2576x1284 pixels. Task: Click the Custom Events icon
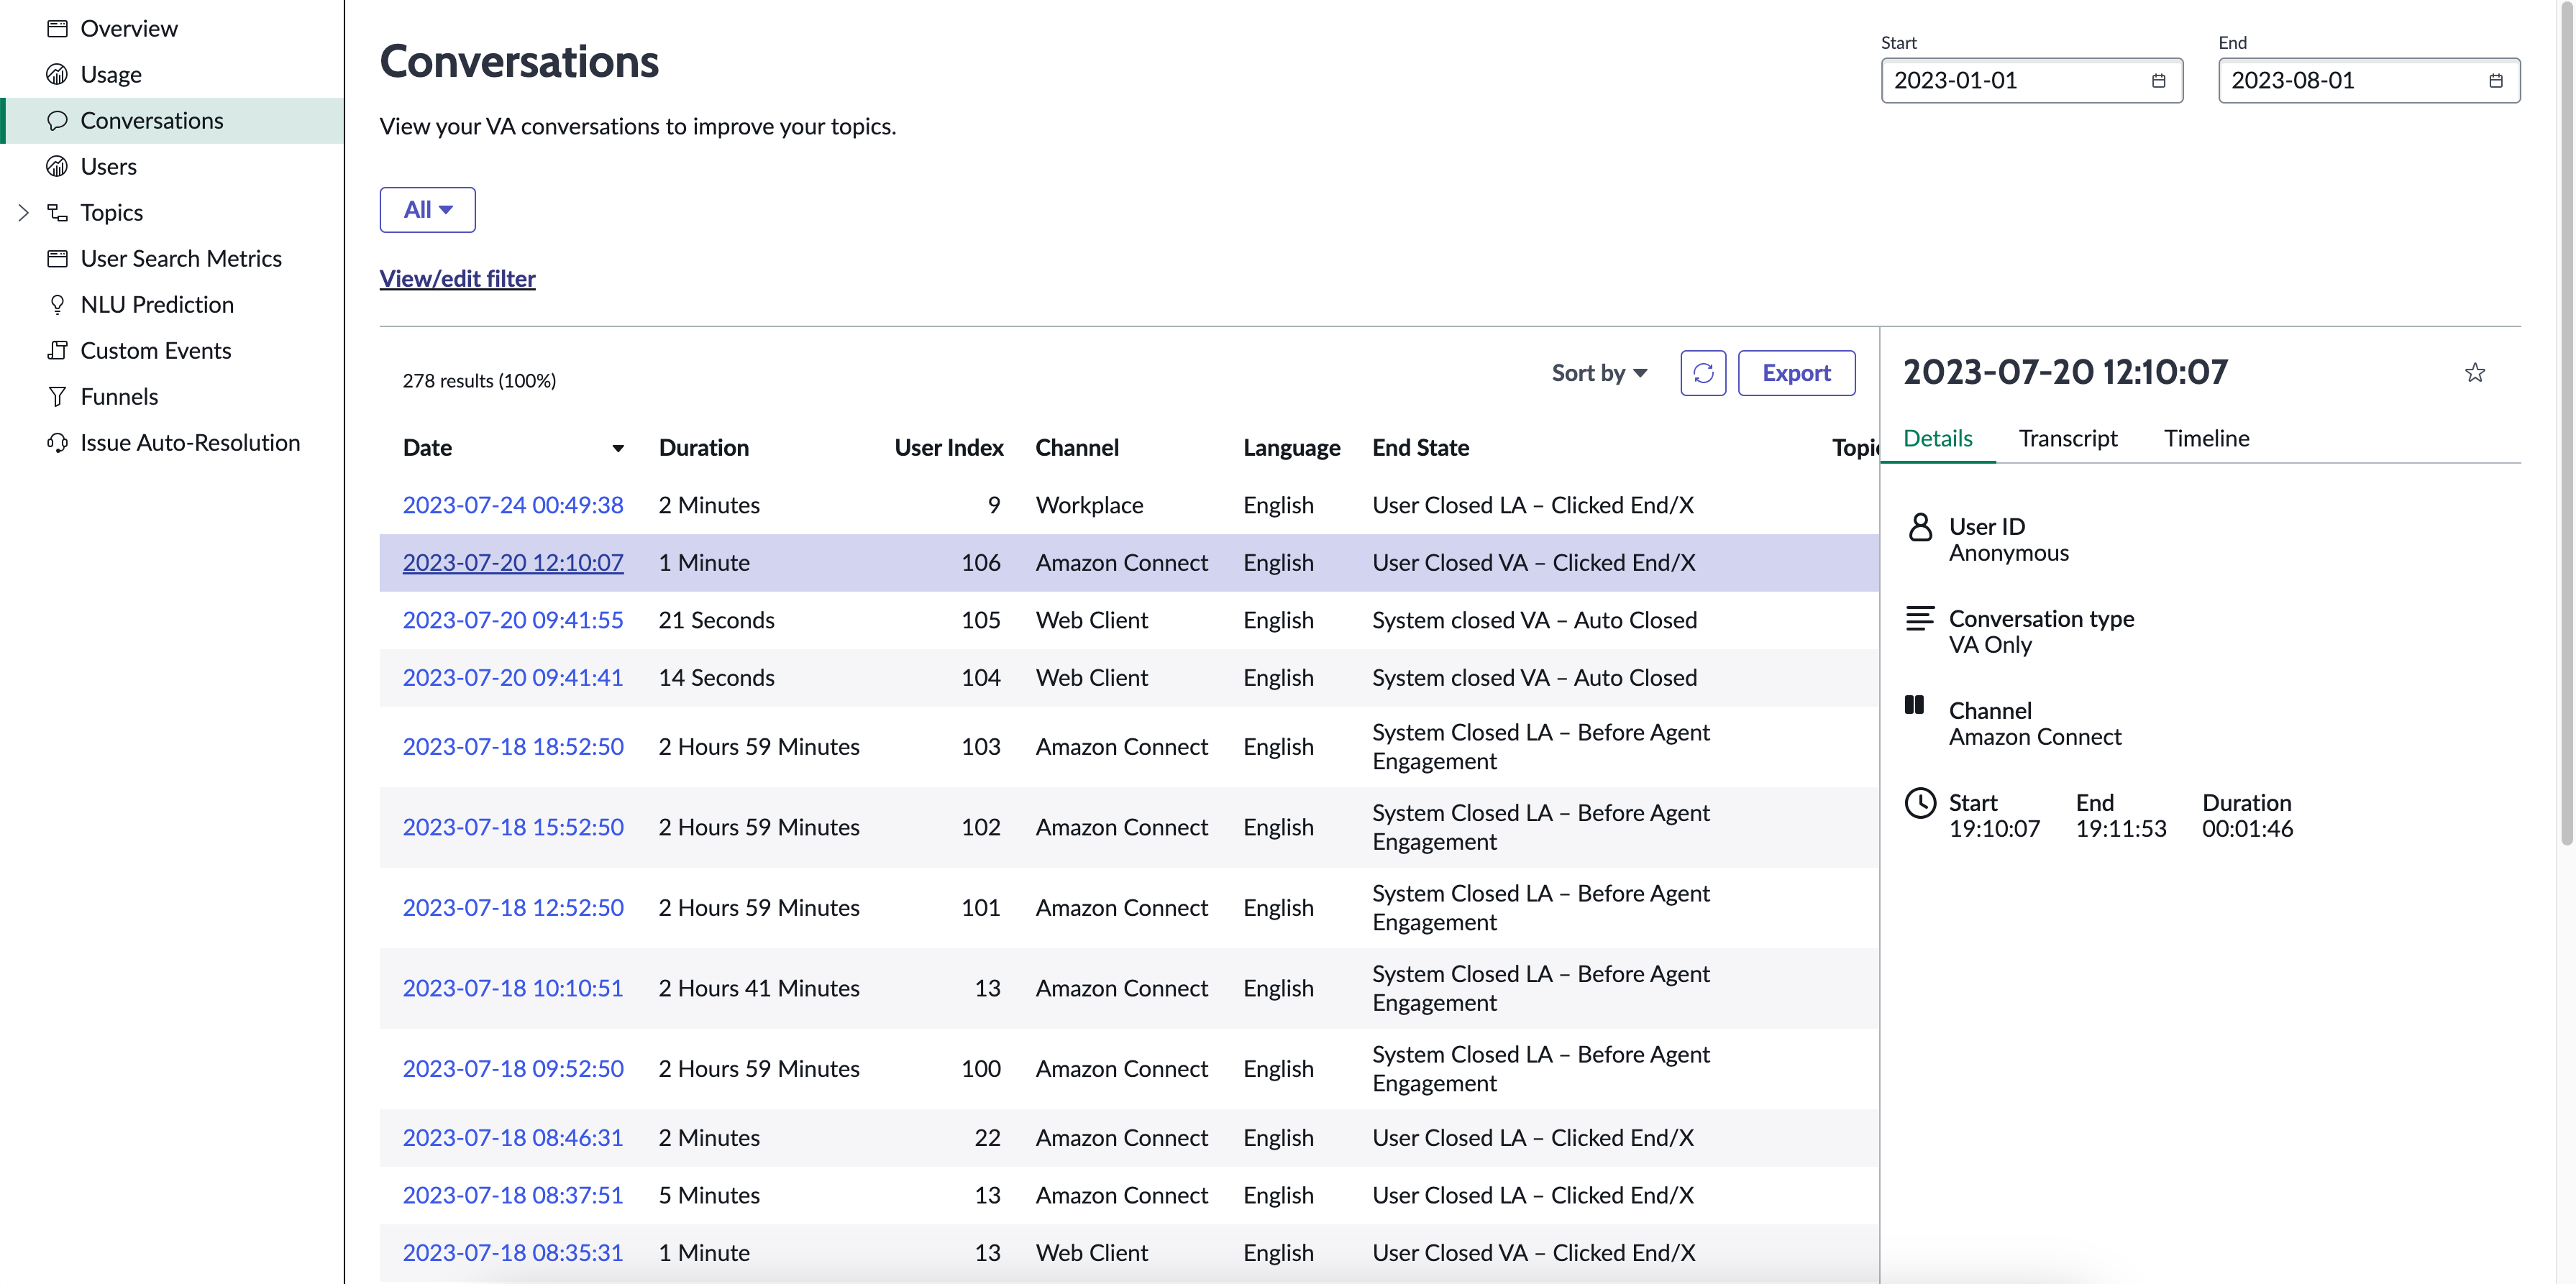[57, 351]
